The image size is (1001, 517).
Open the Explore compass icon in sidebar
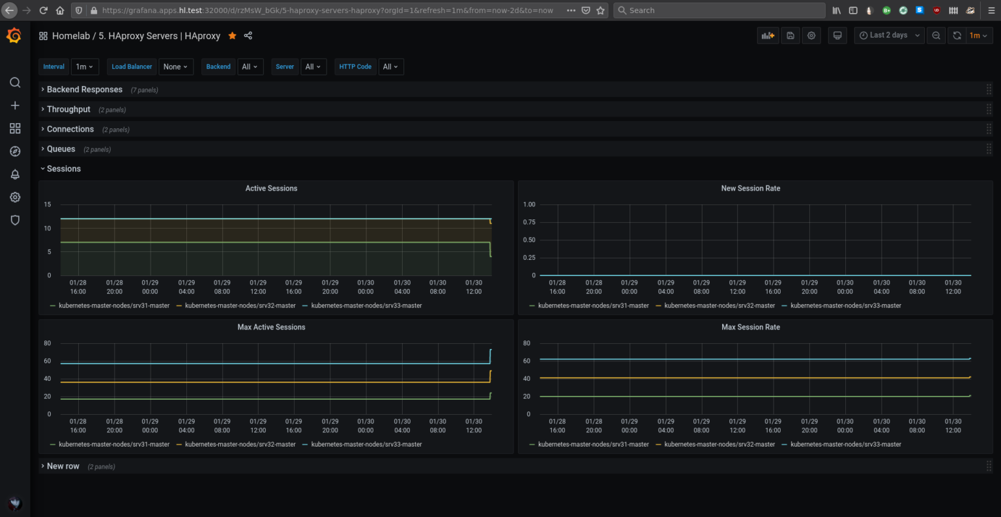(x=15, y=151)
